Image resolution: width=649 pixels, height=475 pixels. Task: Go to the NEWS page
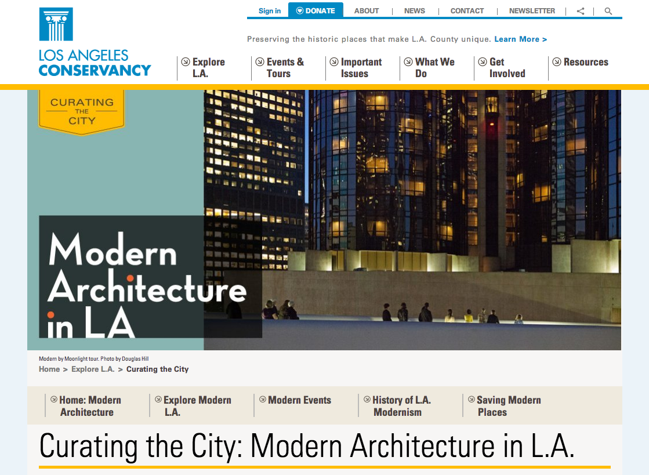click(414, 11)
